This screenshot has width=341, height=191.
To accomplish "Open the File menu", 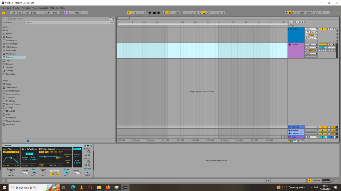I will [3, 8].
